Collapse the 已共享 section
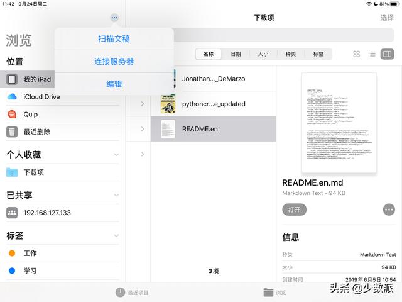This screenshot has height=302, width=402. [x=116, y=195]
